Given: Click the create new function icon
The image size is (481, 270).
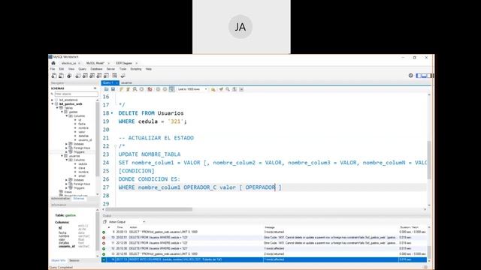Looking at the screenshot, I should [106, 76].
